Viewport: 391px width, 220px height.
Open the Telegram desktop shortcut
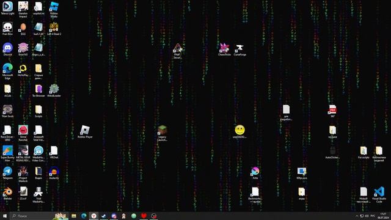[x=8, y=172]
